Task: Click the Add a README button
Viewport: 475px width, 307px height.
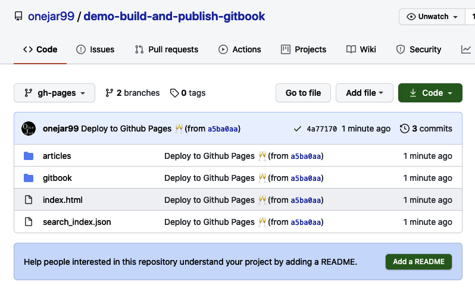Action: click(x=418, y=262)
